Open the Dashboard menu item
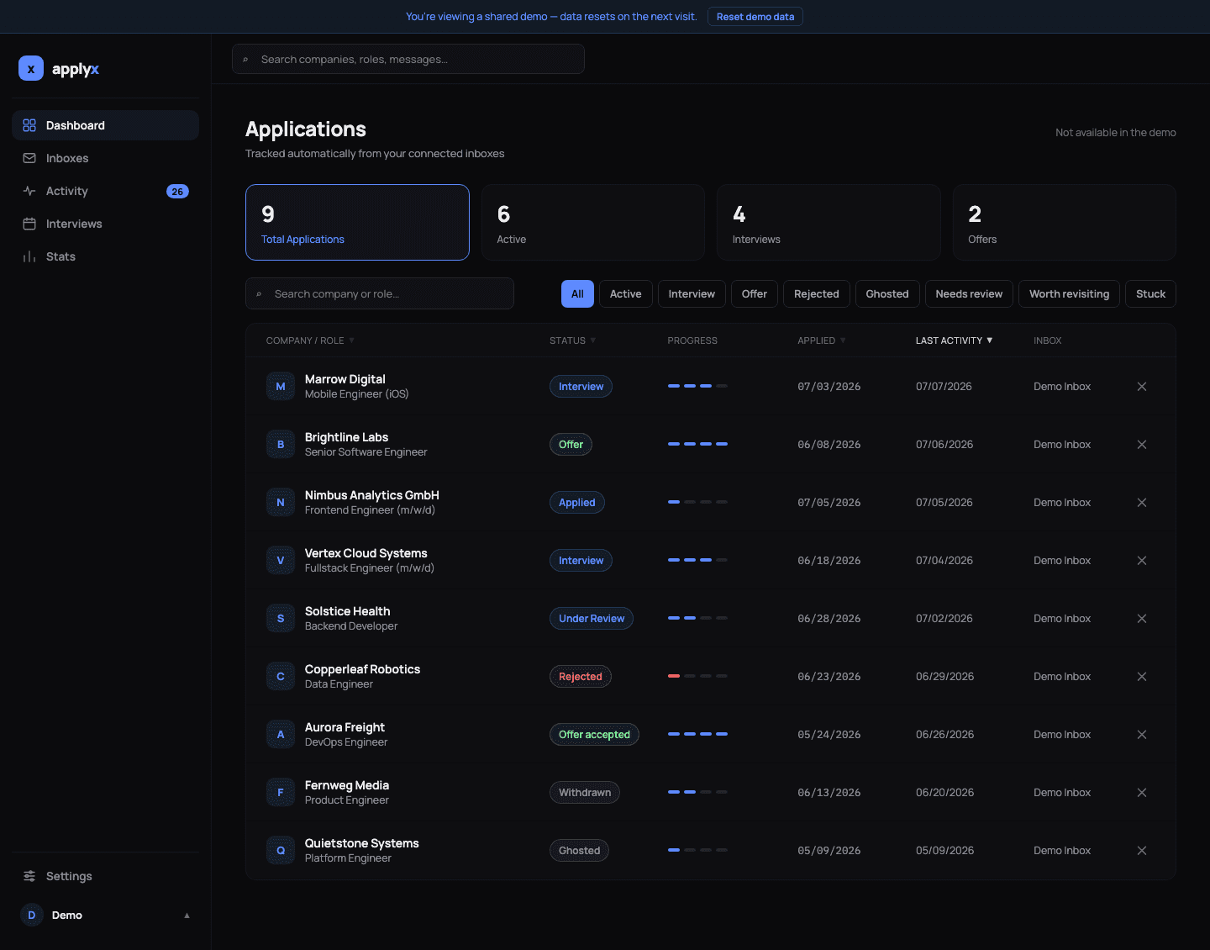This screenshot has width=1210, height=950. [x=105, y=125]
